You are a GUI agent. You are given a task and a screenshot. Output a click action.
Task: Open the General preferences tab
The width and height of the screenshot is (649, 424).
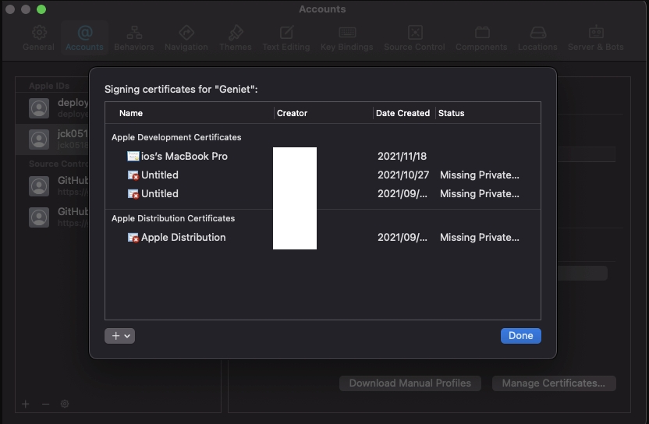[x=38, y=37]
